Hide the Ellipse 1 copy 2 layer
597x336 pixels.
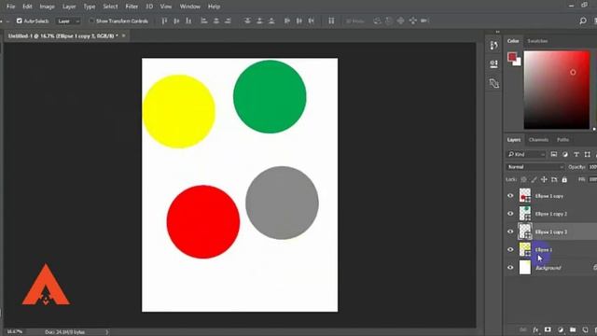(x=510, y=214)
